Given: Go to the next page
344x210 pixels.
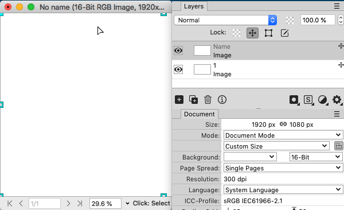Looking at the screenshot, I should click(68, 204).
